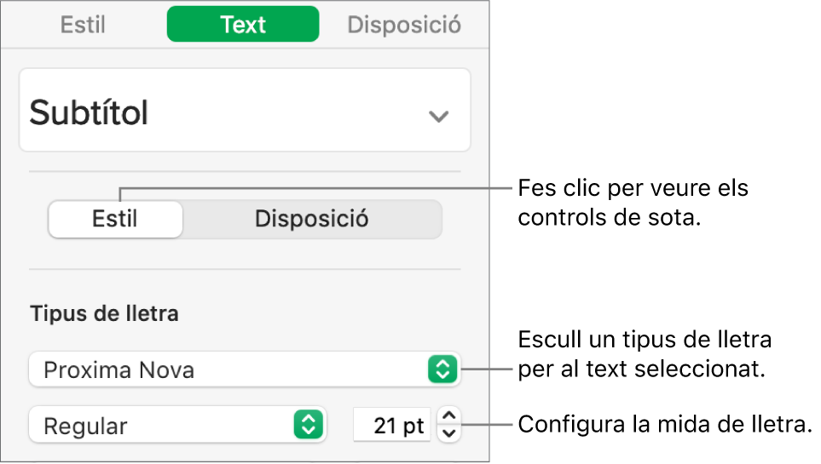This screenshot has width=821, height=464.
Task: Switch to the top Disposició tab
Action: click(x=404, y=25)
